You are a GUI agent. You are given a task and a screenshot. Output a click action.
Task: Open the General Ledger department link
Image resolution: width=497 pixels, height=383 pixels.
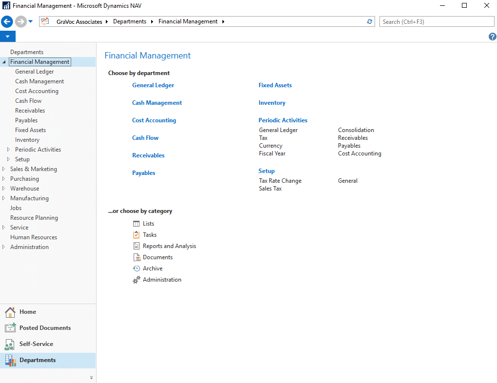pos(153,85)
